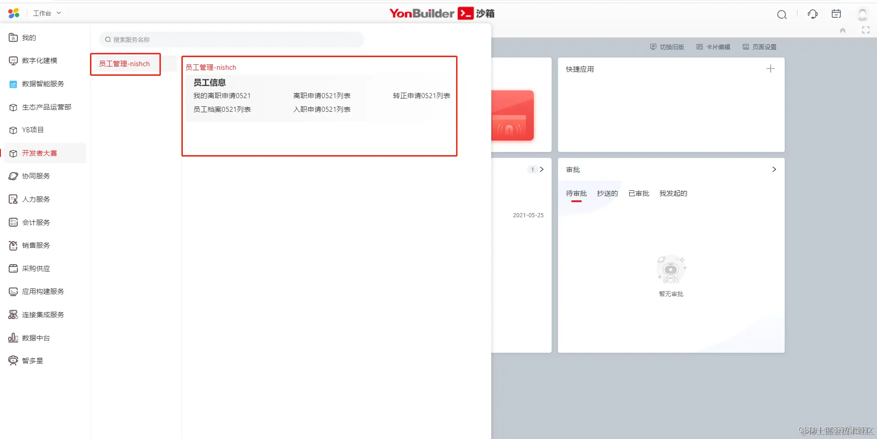This screenshot has height=439, width=877.
Task: Click YB项目 cube icon
Action: tap(13, 130)
